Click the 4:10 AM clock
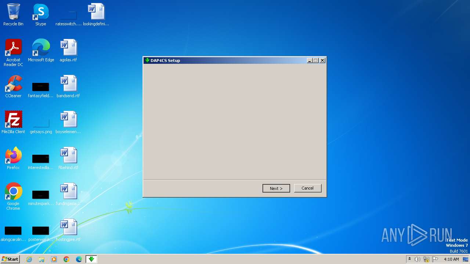 point(451,259)
